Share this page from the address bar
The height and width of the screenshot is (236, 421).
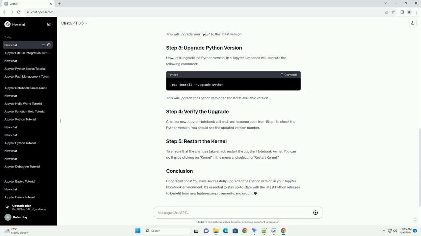point(386,12)
